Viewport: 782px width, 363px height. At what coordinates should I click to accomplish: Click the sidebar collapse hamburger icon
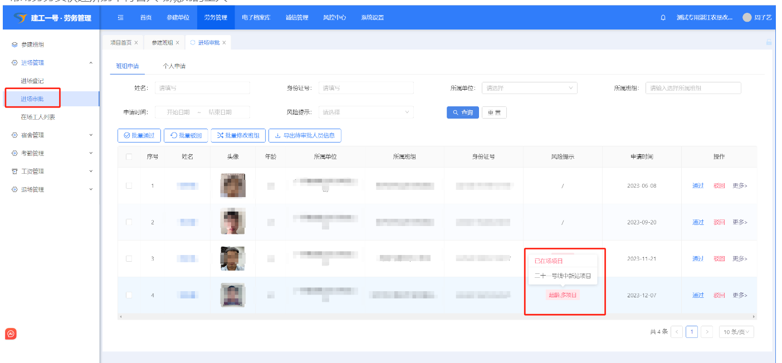pos(121,18)
